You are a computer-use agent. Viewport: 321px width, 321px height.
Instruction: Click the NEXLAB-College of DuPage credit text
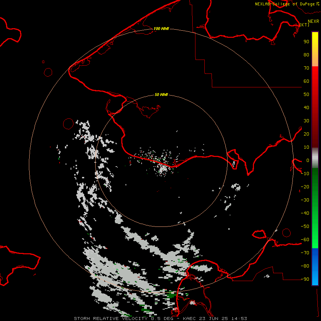[x=285, y=4]
